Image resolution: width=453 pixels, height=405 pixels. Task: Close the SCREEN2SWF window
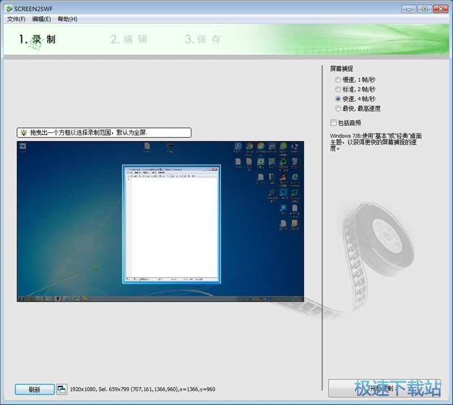click(x=441, y=9)
